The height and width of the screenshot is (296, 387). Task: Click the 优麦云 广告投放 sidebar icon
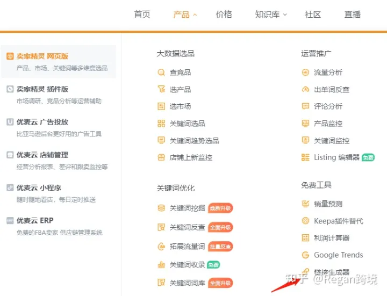click(10, 122)
